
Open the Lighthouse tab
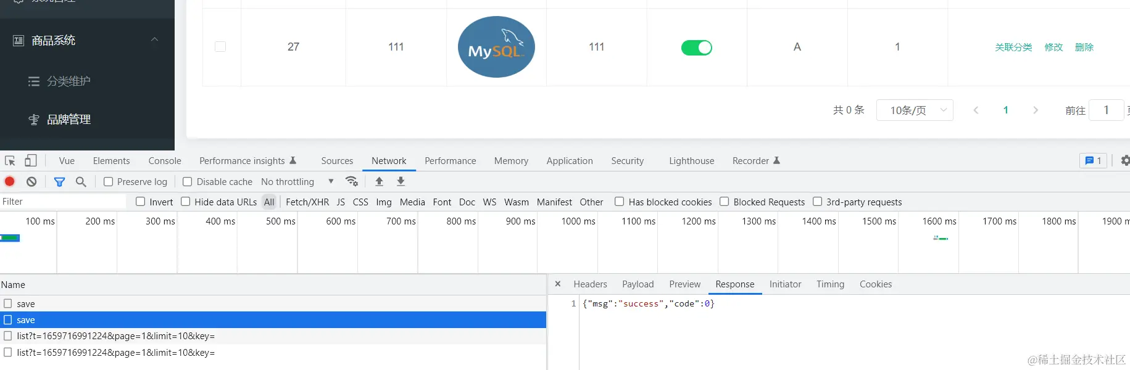coord(692,161)
